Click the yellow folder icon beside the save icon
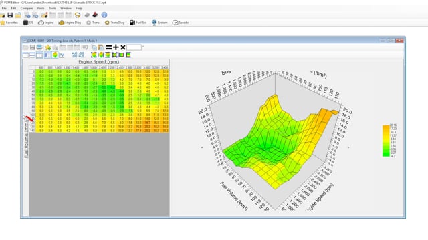The height and width of the screenshot is (240, 428). 18,15
